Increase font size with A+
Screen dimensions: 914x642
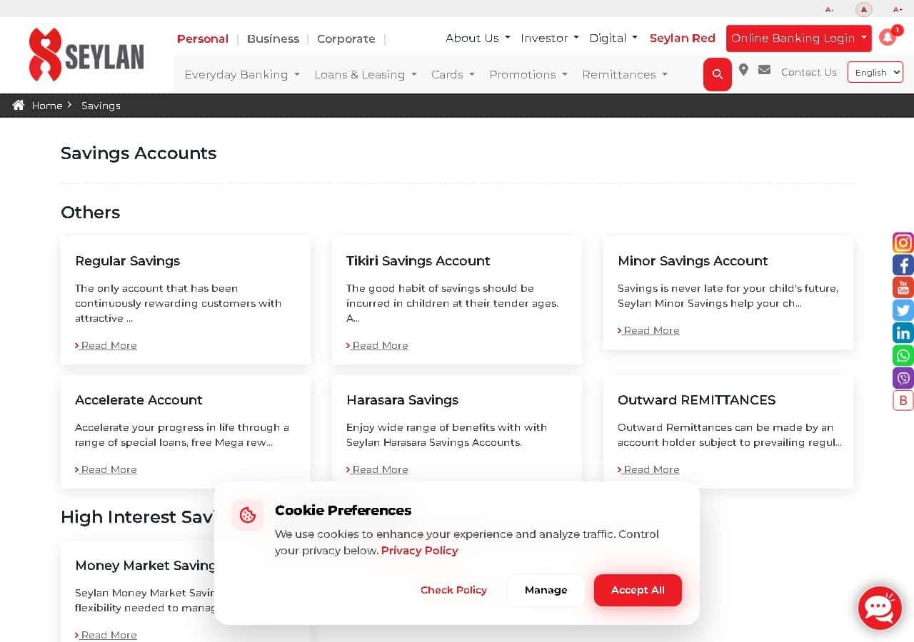pos(898,9)
